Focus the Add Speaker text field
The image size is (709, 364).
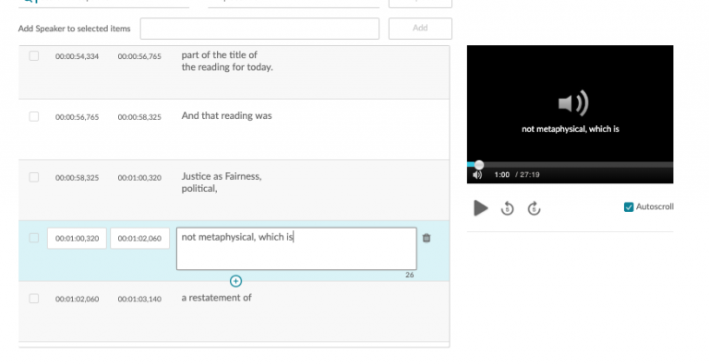pos(259,29)
